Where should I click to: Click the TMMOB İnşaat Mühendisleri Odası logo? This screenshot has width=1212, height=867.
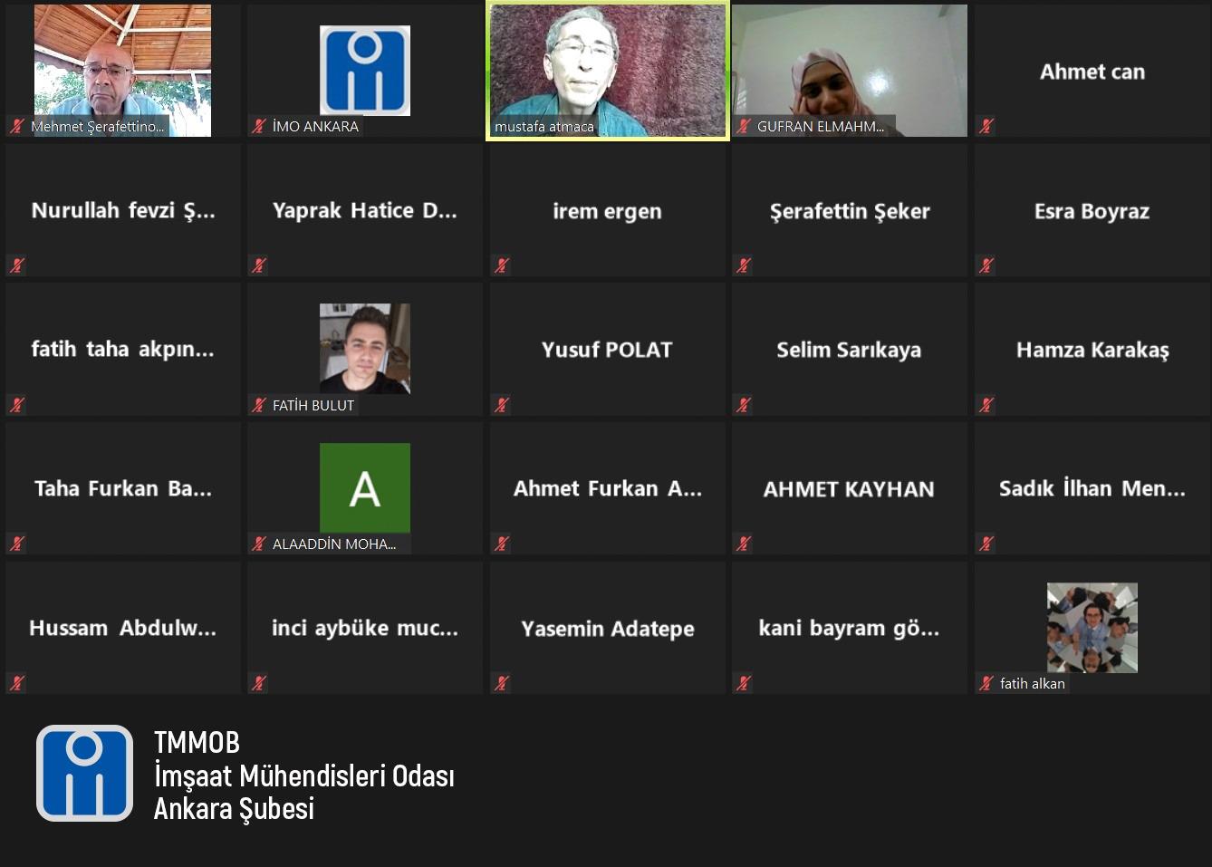pos(84,773)
